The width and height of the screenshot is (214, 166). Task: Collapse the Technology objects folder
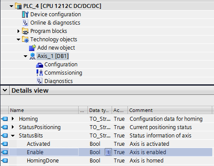click(18, 40)
